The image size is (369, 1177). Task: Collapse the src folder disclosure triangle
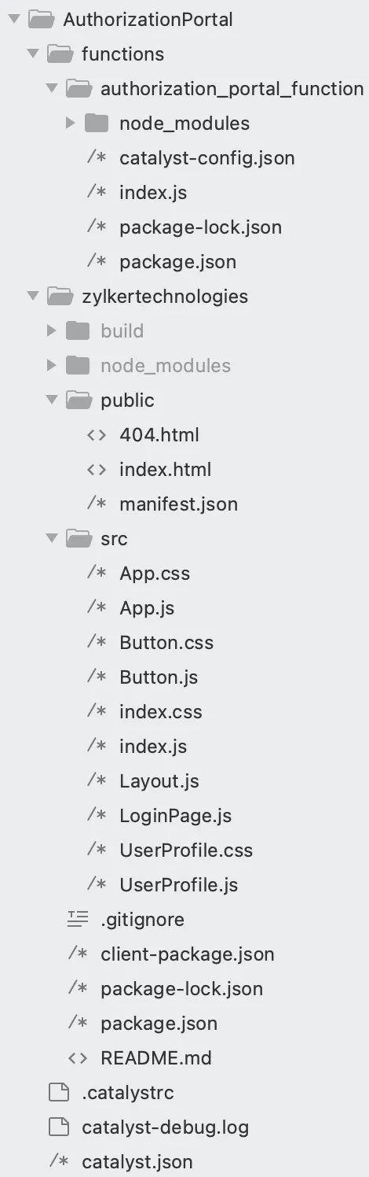[51, 539]
